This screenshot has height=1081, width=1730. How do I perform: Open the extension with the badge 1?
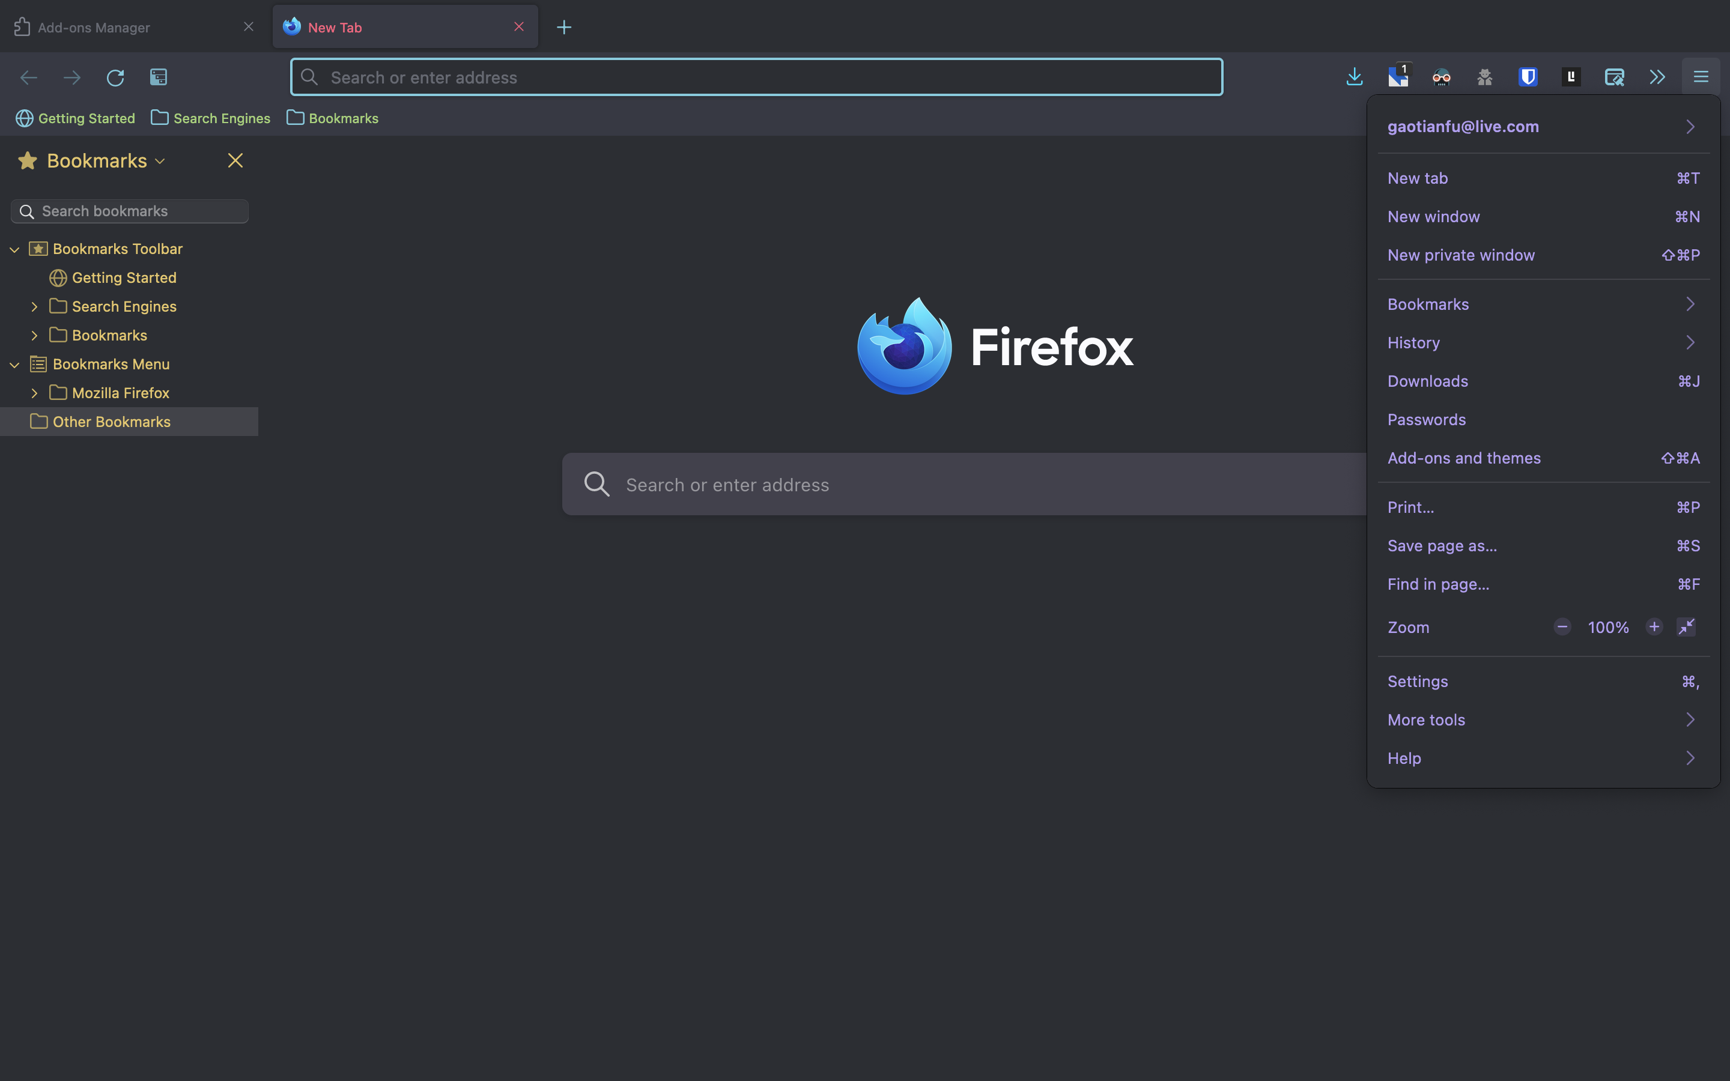1398,76
